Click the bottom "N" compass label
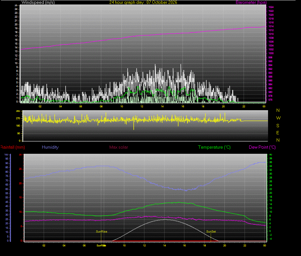301x256 pixels. [x=278, y=140]
